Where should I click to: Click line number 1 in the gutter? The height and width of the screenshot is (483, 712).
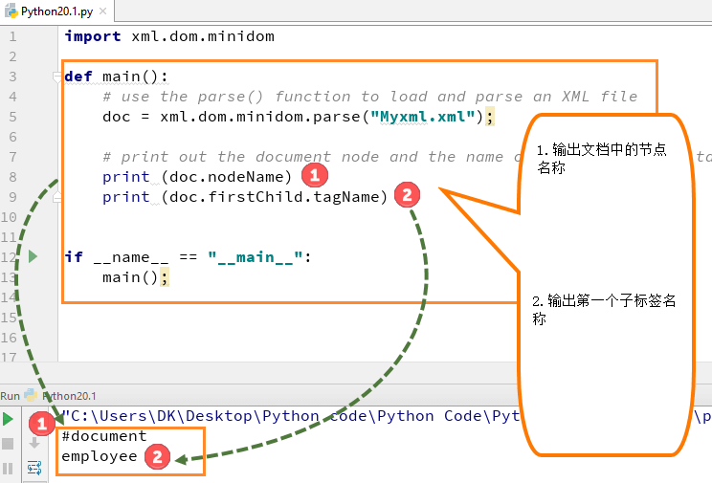pos(12,36)
